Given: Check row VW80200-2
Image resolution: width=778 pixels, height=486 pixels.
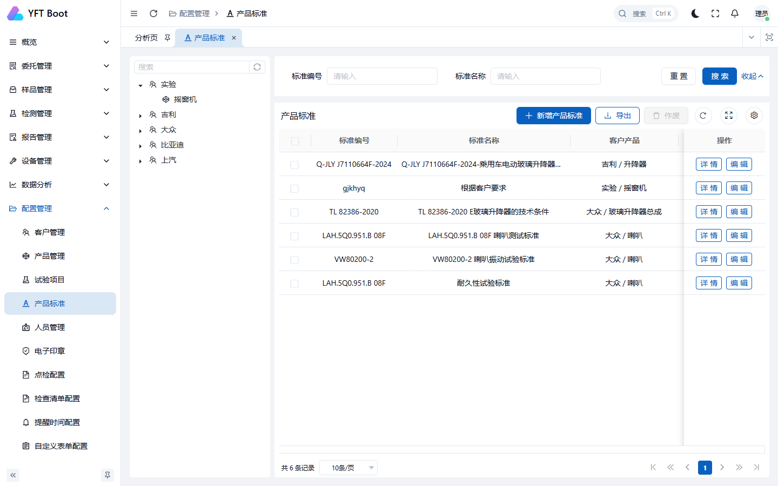Looking at the screenshot, I should pos(294,260).
